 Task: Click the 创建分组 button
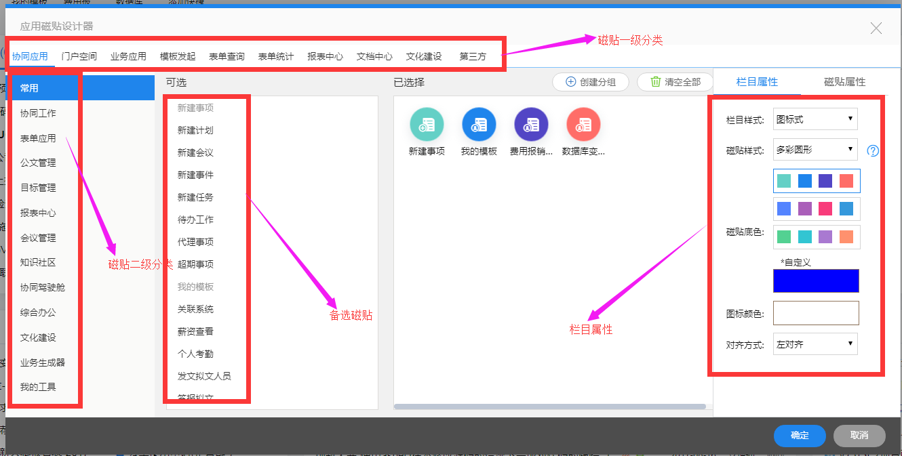tap(590, 82)
